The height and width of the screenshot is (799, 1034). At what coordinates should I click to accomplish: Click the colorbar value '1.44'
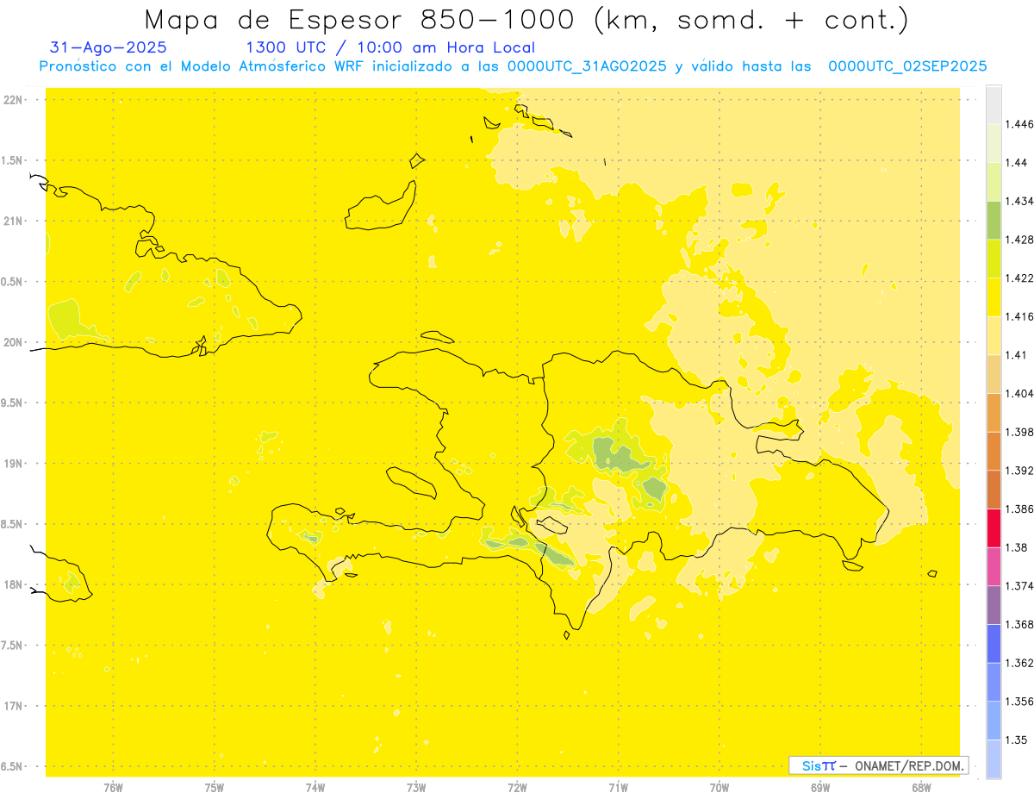[1017, 162]
